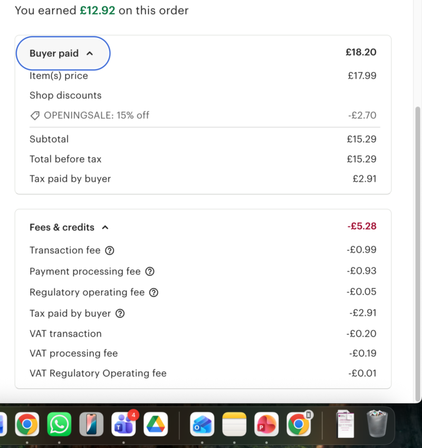Viewport: 422px width, 448px height.
Task: Click help icon next to Regulatory operating fee
Action: coord(154,292)
